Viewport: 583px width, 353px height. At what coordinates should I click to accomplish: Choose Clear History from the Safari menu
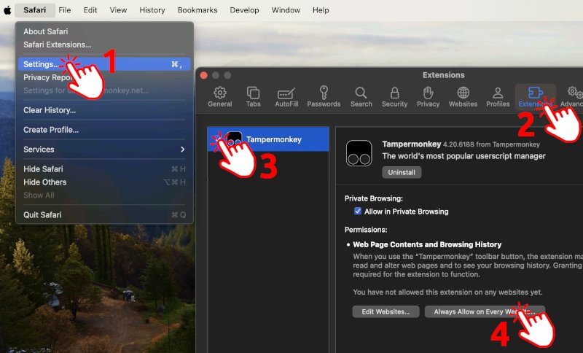tap(50, 110)
